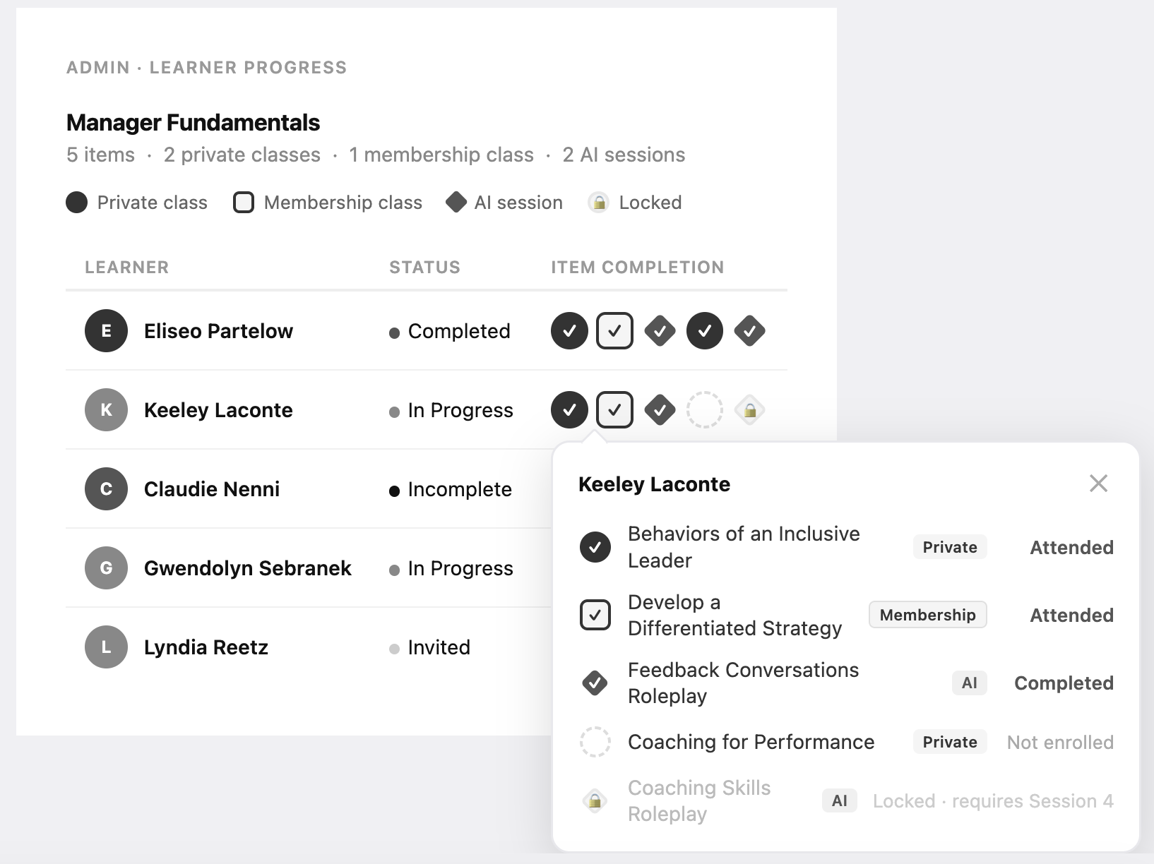The image size is (1154, 864).
Task: Click popover dashed circle for Coaching for Performance
Action: [595, 742]
